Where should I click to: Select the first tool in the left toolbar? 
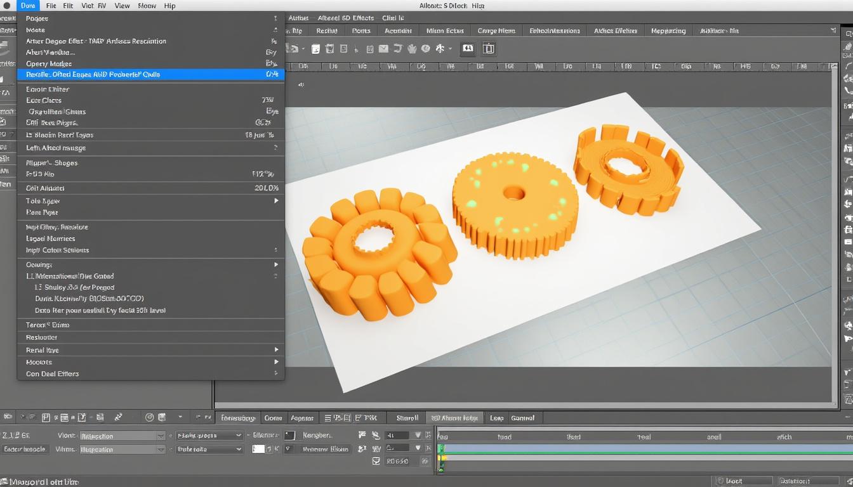6,18
